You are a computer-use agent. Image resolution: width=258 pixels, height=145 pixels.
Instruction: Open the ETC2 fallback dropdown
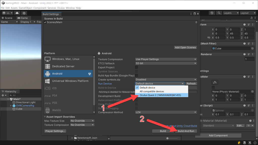(166, 63)
